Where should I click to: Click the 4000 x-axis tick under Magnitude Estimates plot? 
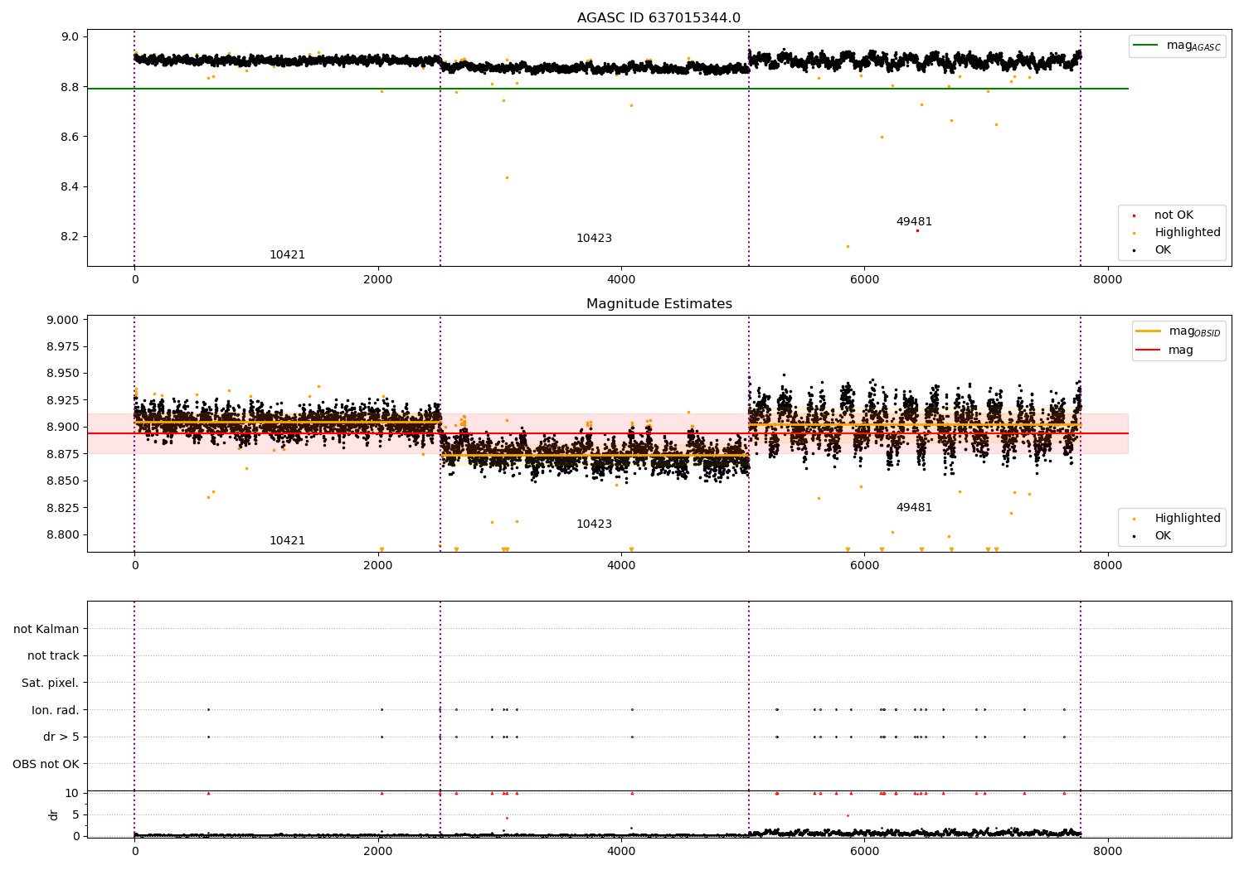coord(621,566)
